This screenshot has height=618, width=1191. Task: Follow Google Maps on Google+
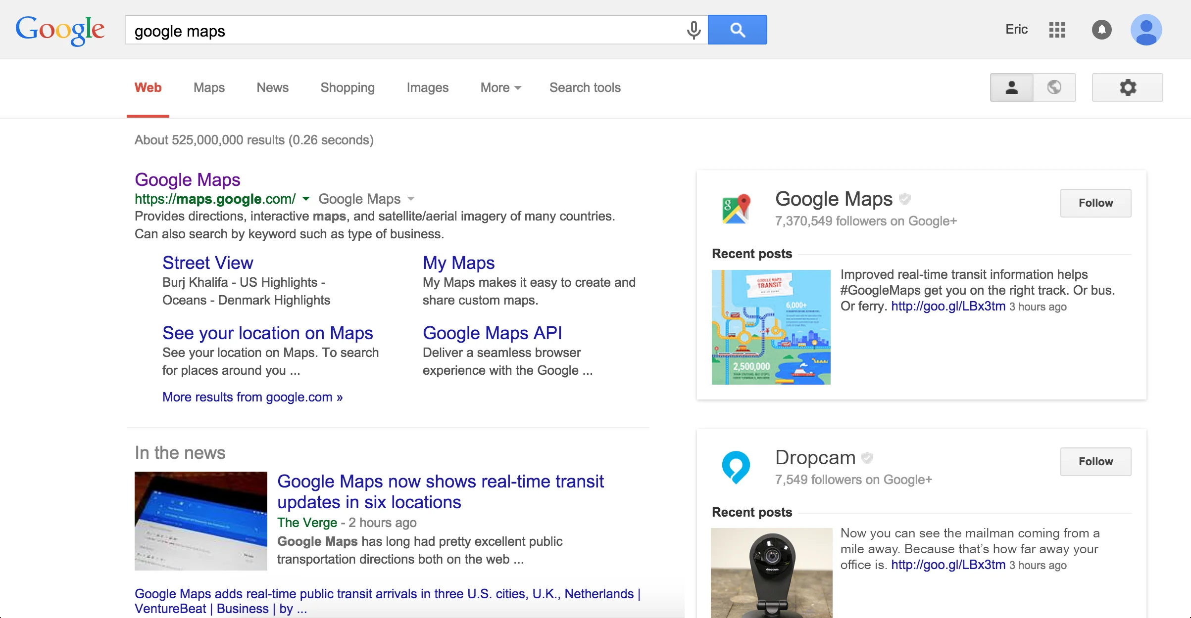(x=1095, y=203)
